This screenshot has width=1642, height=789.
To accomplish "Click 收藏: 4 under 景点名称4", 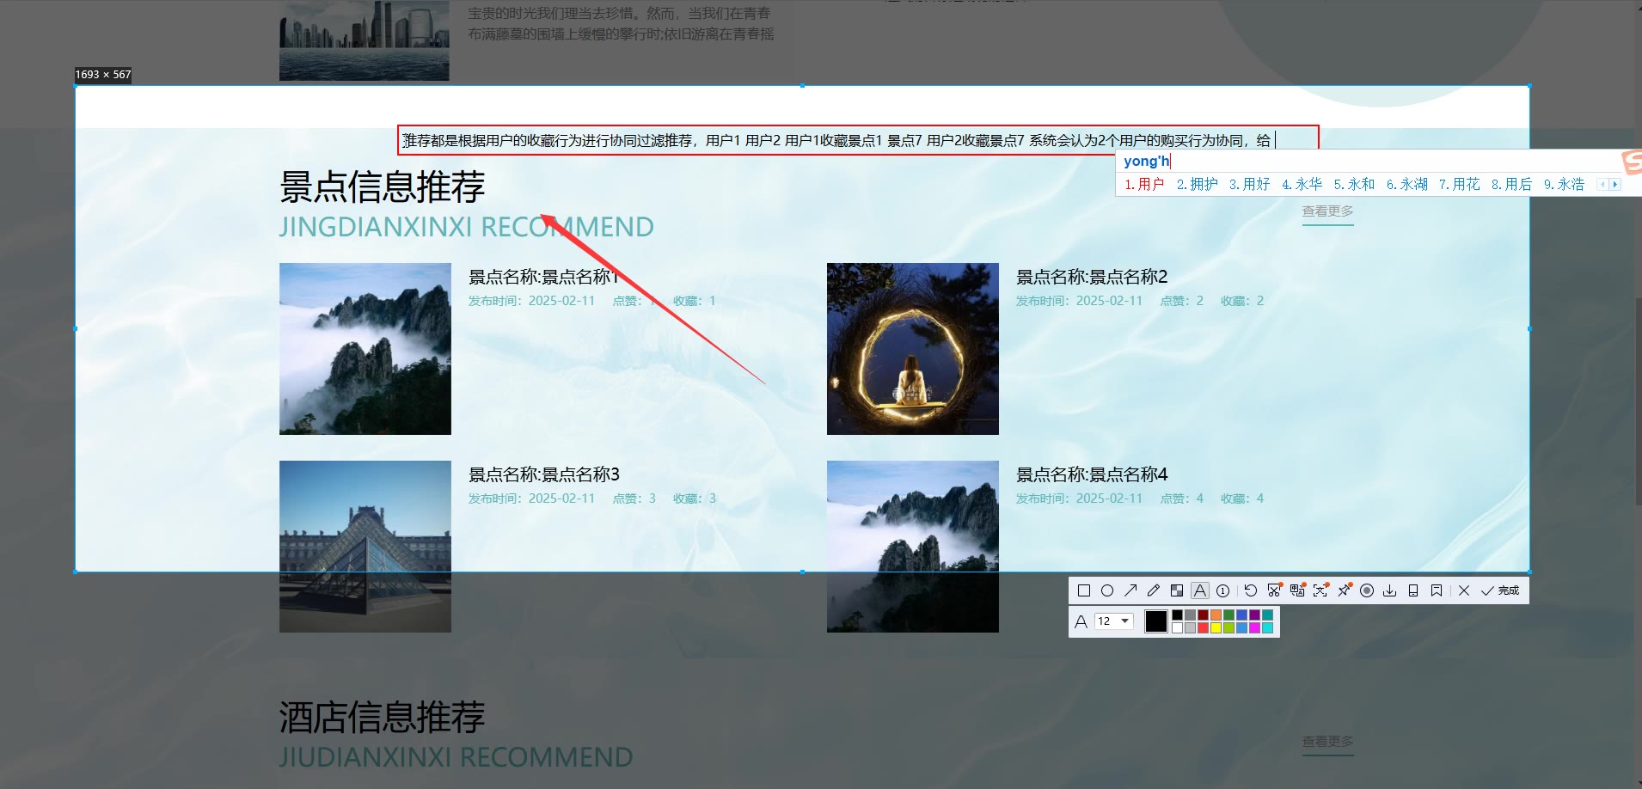I will [x=1242, y=498].
